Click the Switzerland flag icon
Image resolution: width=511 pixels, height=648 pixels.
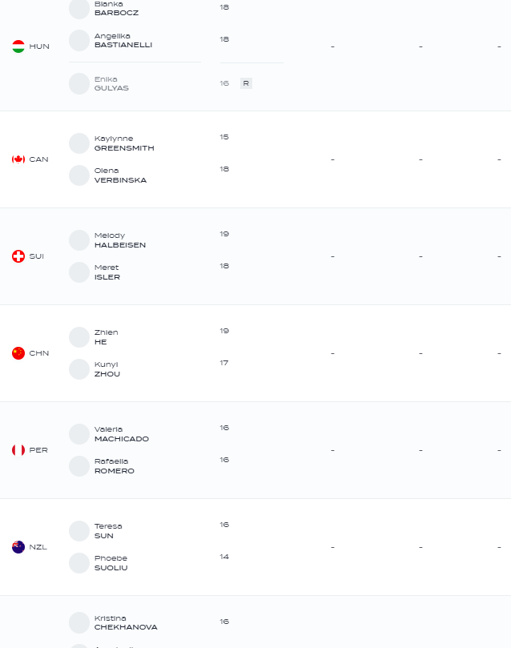coord(18,256)
